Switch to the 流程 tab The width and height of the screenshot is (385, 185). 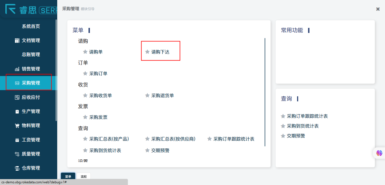point(84,177)
